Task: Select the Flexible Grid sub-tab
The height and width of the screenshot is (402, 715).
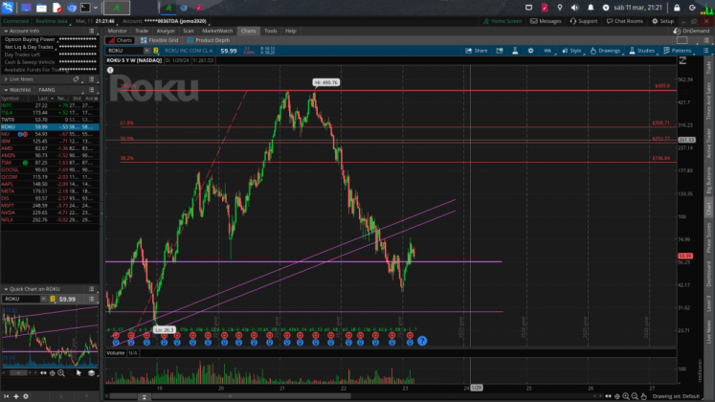Action: (160, 40)
